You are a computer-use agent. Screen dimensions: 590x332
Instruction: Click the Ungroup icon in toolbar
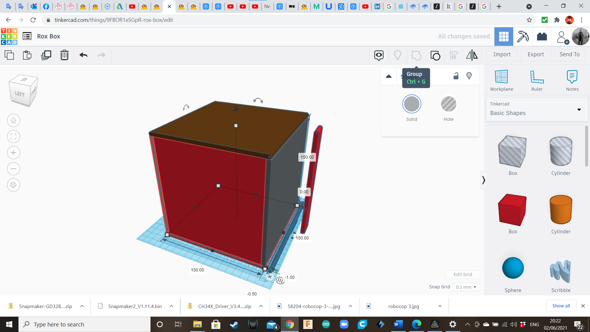[435, 55]
